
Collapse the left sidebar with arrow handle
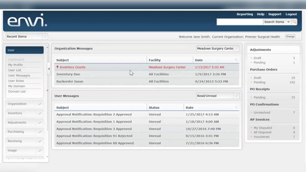[49, 69]
